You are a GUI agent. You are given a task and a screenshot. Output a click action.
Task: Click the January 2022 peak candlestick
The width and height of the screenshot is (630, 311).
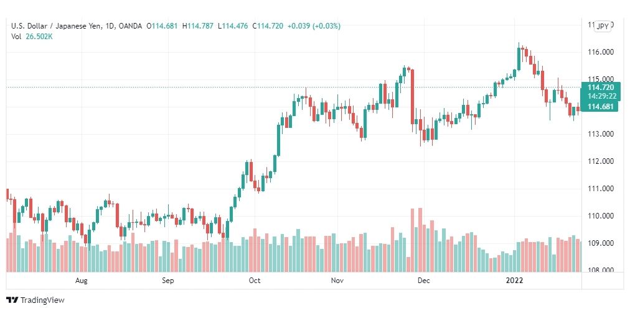(x=519, y=56)
